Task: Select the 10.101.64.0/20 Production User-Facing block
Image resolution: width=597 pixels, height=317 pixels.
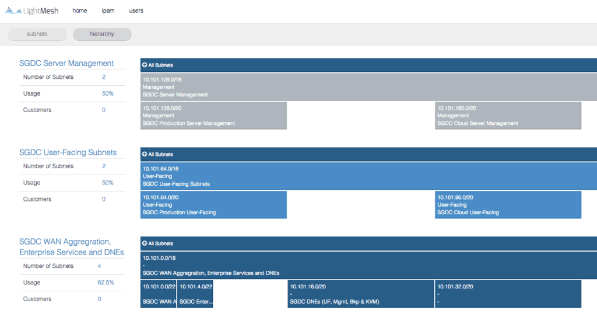Action: coord(213,205)
